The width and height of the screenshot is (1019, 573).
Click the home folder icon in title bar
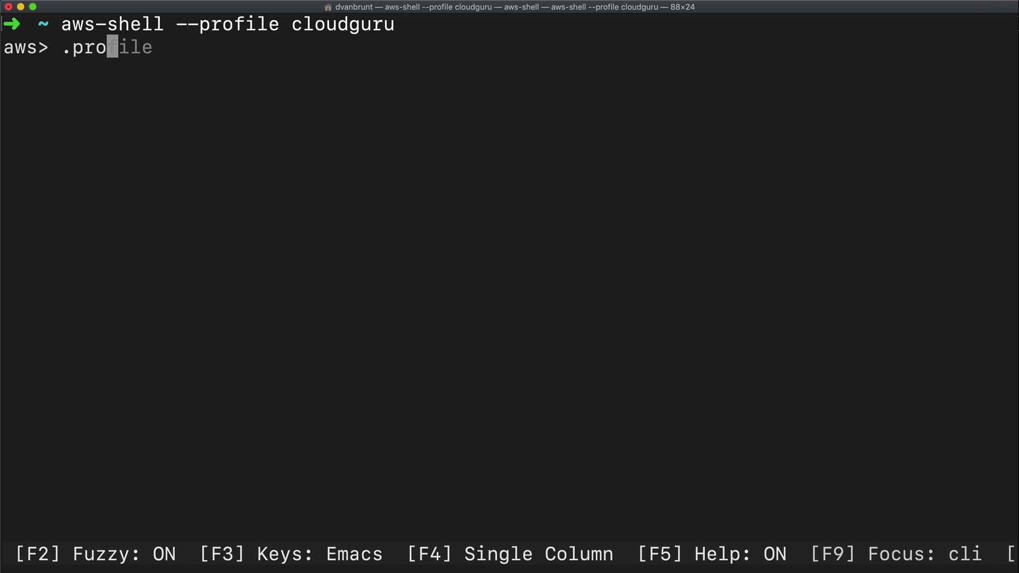tap(328, 7)
